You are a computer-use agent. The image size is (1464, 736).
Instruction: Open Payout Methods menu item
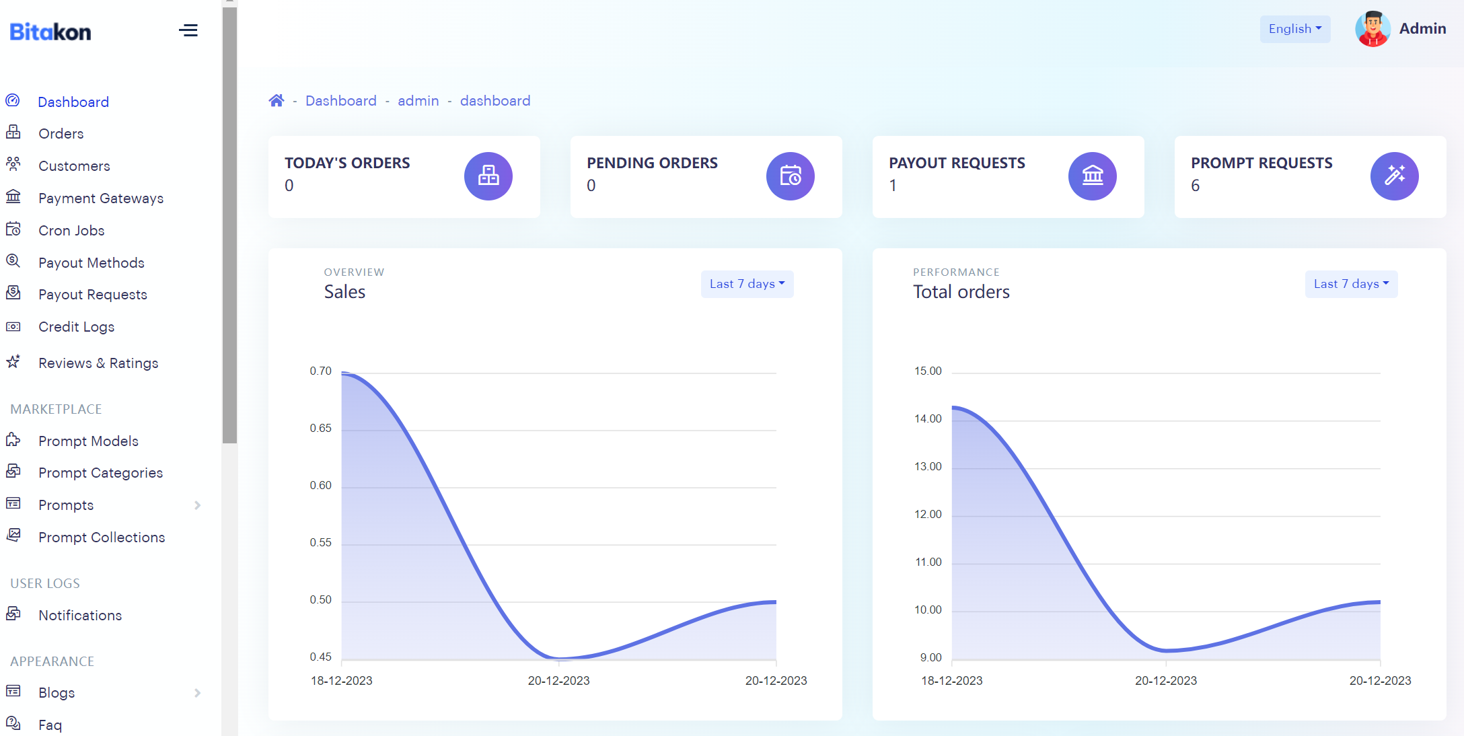91,262
